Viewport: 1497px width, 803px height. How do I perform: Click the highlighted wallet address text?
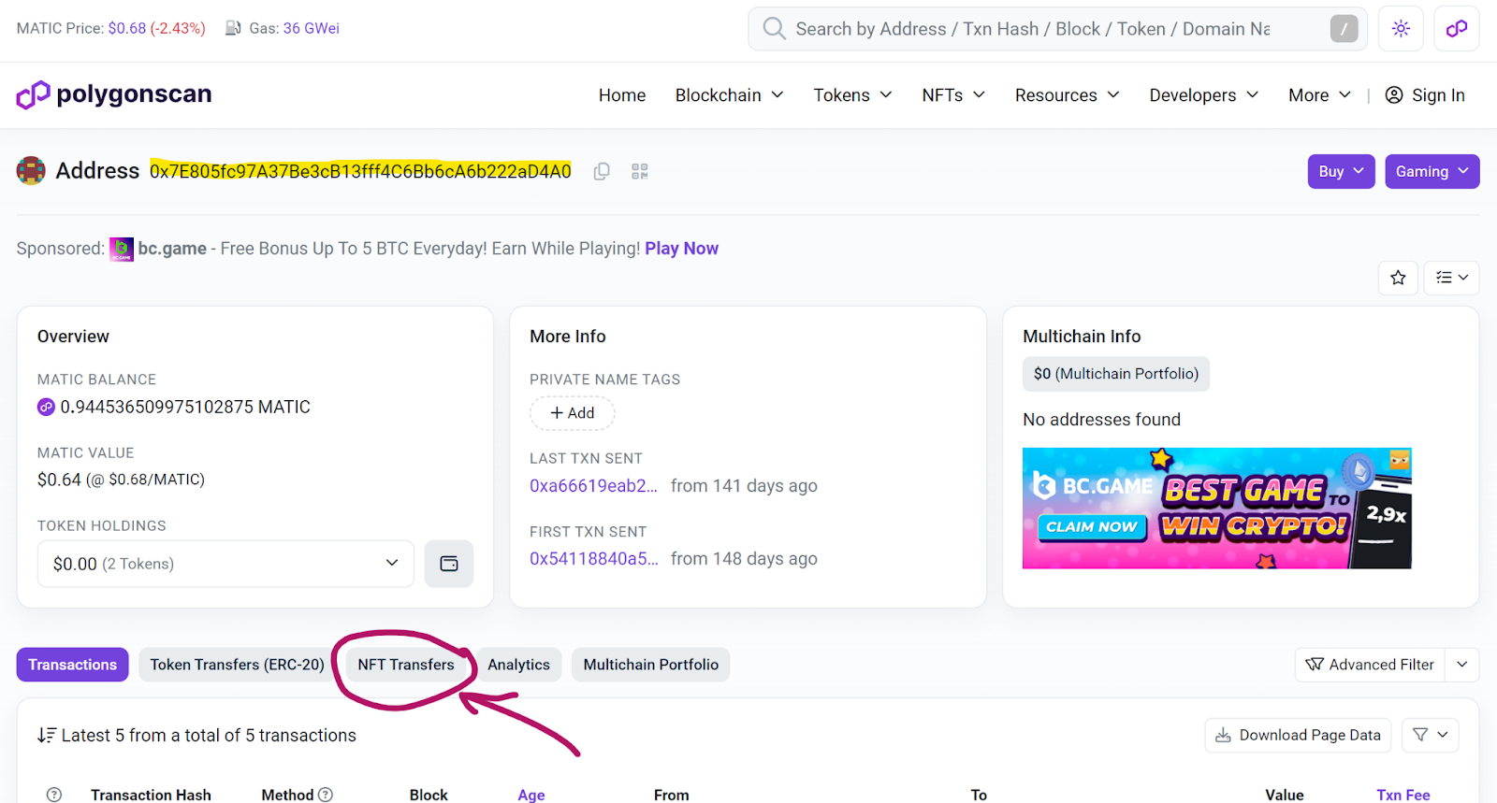tap(360, 171)
